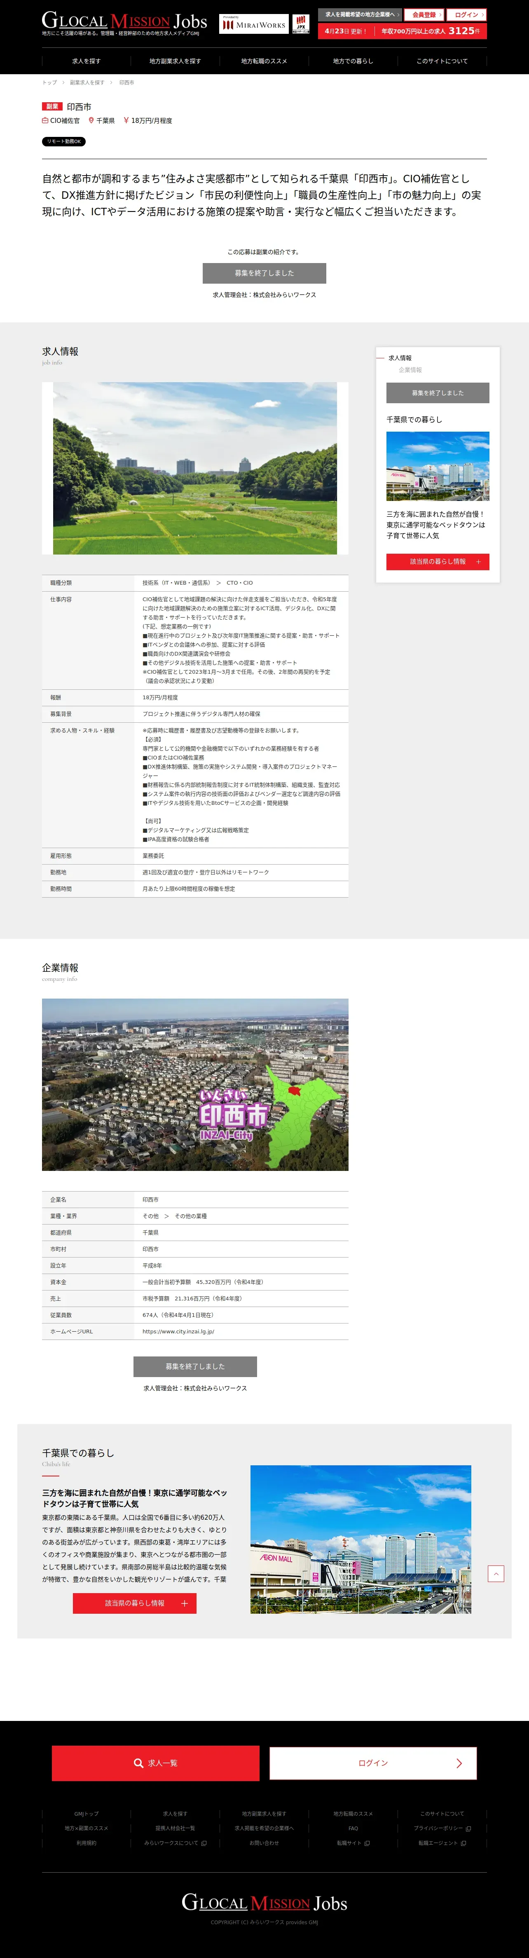Click the 印西市 INZAI-City aerial image

(195, 1085)
